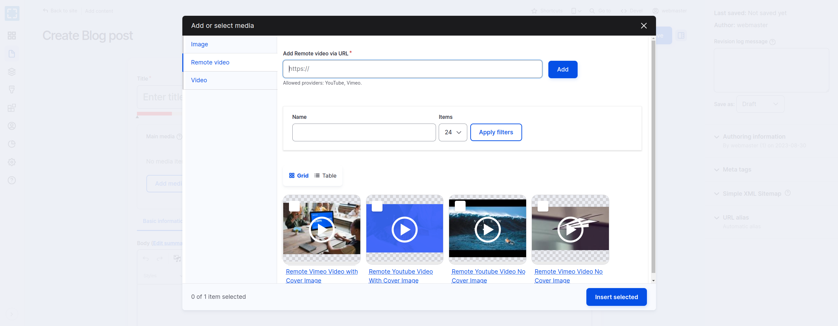Click the remote video URL input field

click(412, 69)
